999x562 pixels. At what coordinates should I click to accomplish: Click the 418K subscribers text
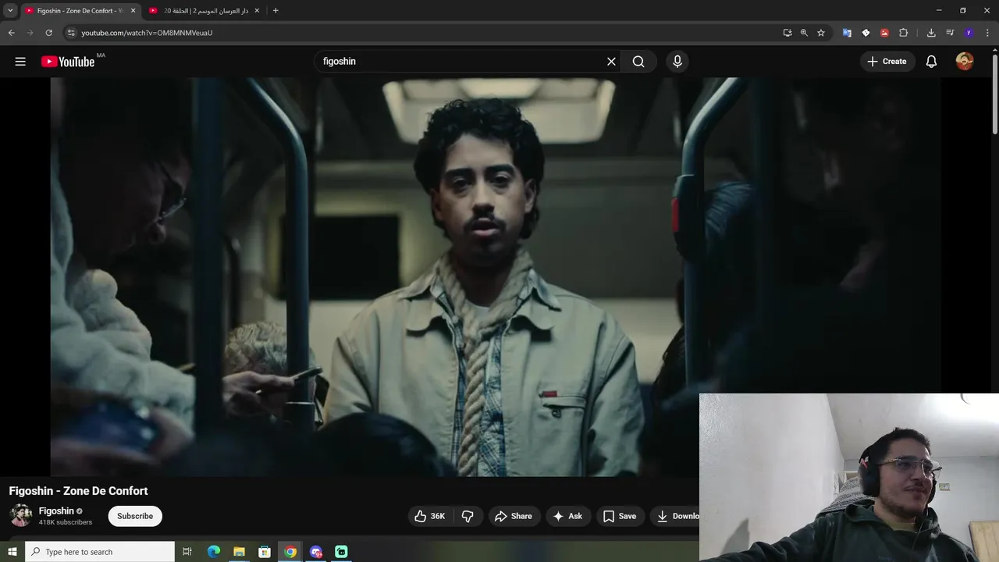coord(66,522)
